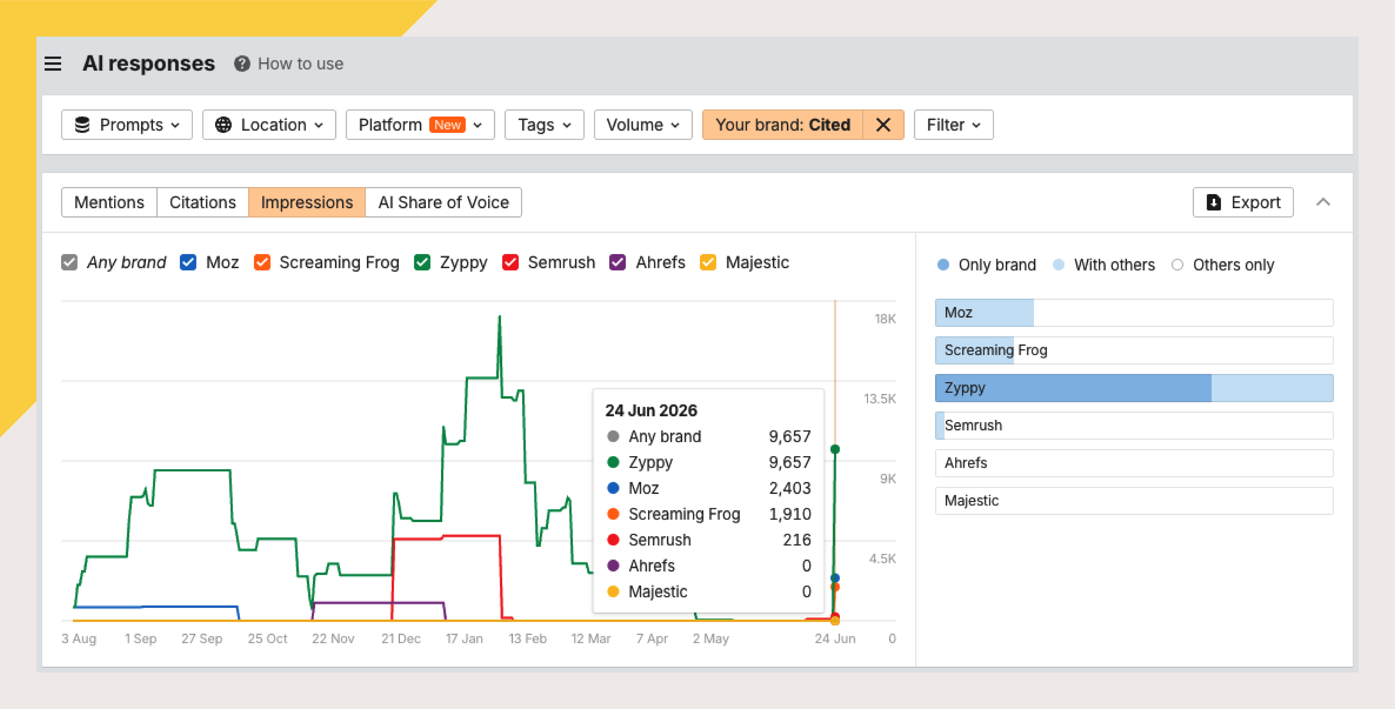The width and height of the screenshot is (1395, 709).
Task: Open the Tags dropdown
Action: tap(544, 125)
